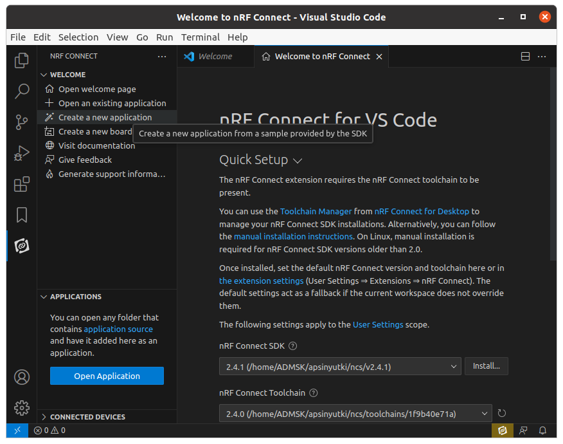Select the Welcome to nRF Connect tab
This screenshot has height=444, width=563.
tap(321, 57)
